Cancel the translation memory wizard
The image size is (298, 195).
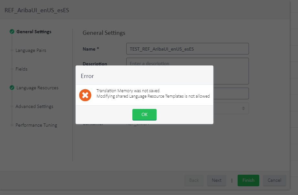coord(274,180)
